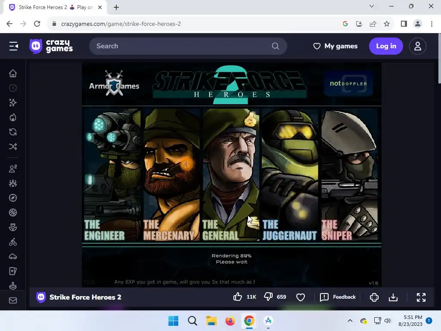Open the Adventure compass icon in sidebar
This screenshot has width=441, height=331.
[13, 198]
